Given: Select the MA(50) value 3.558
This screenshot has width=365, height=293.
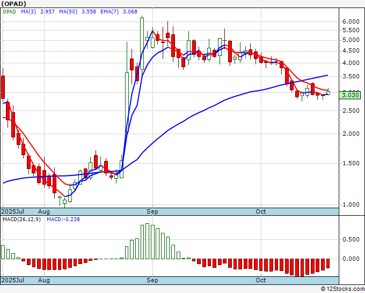Looking at the screenshot, I should 89,12.
